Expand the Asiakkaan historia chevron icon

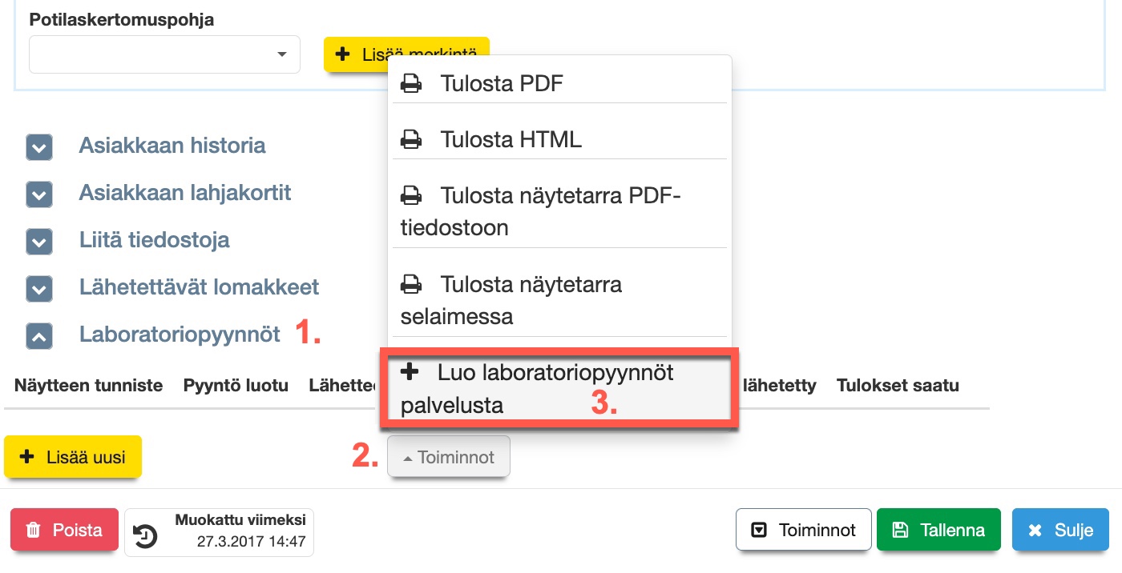(x=39, y=147)
